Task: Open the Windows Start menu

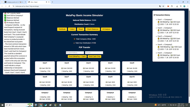Action: [2, 105]
